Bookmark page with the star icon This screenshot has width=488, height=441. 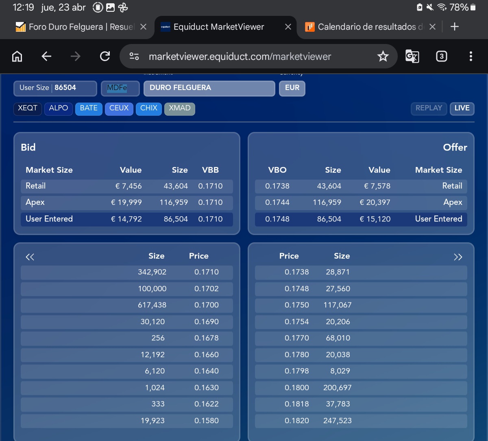point(383,56)
